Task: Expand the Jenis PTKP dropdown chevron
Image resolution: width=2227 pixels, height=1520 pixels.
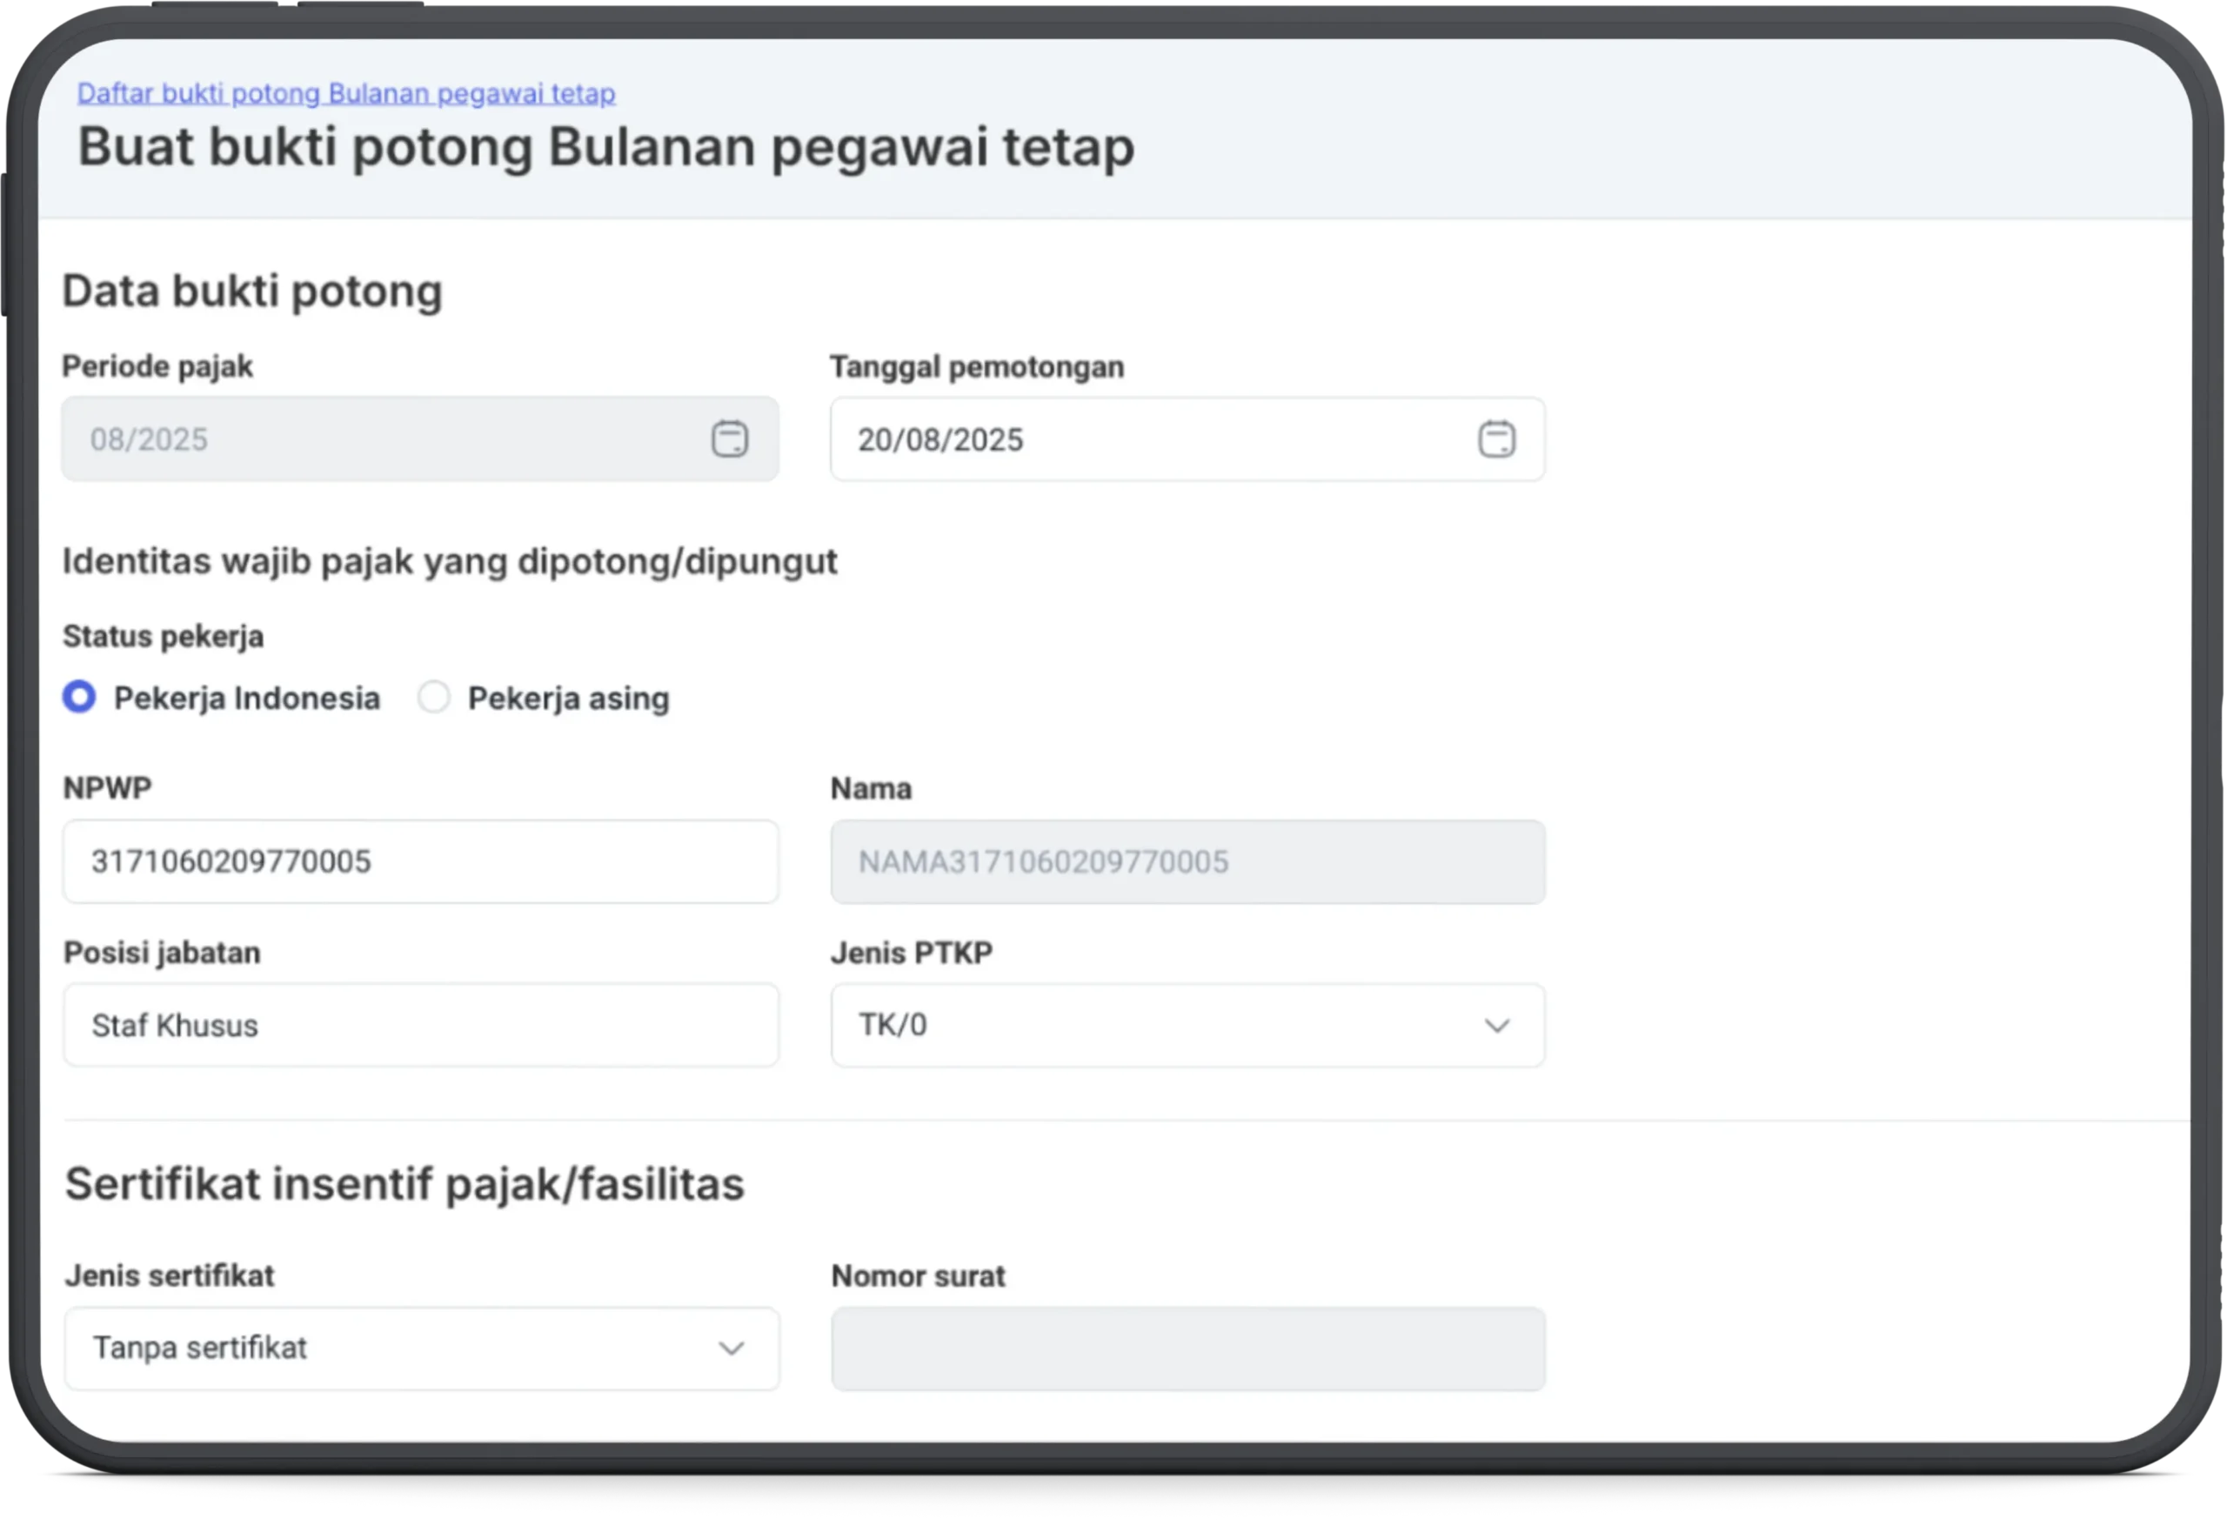Action: click(x=1496, y=1026)
